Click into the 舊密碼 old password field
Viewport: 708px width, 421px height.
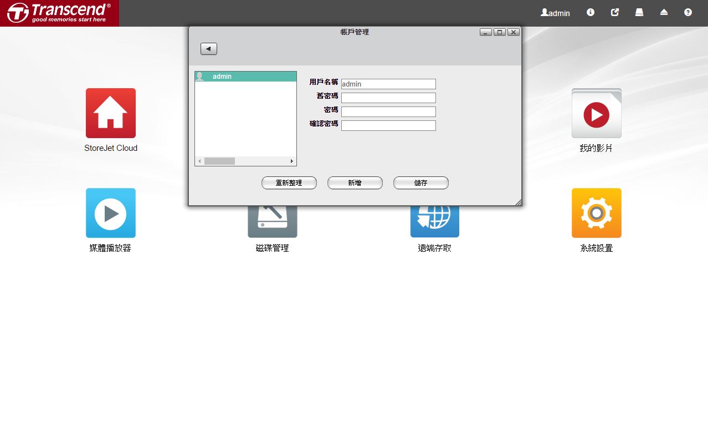388,98
